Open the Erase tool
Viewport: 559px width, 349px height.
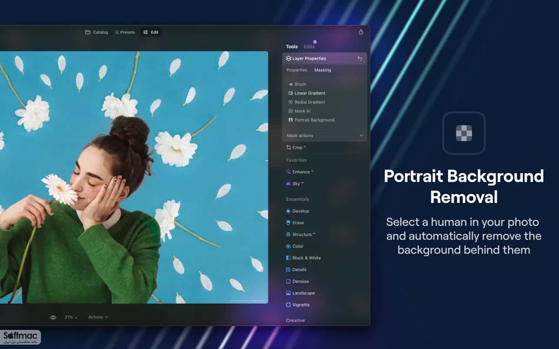point(295,223)
